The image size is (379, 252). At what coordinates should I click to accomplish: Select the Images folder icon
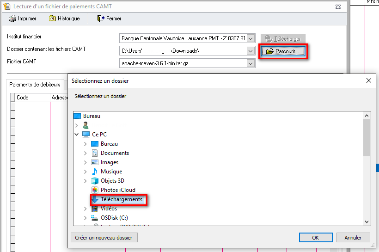(95, 162)
